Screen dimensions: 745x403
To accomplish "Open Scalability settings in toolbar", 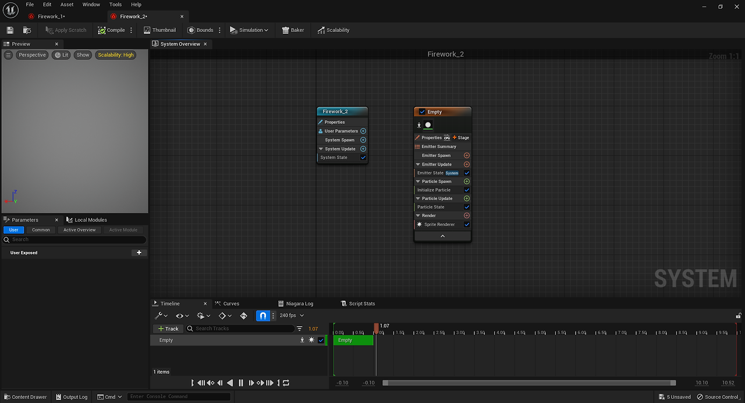I will tap(334, 30).
